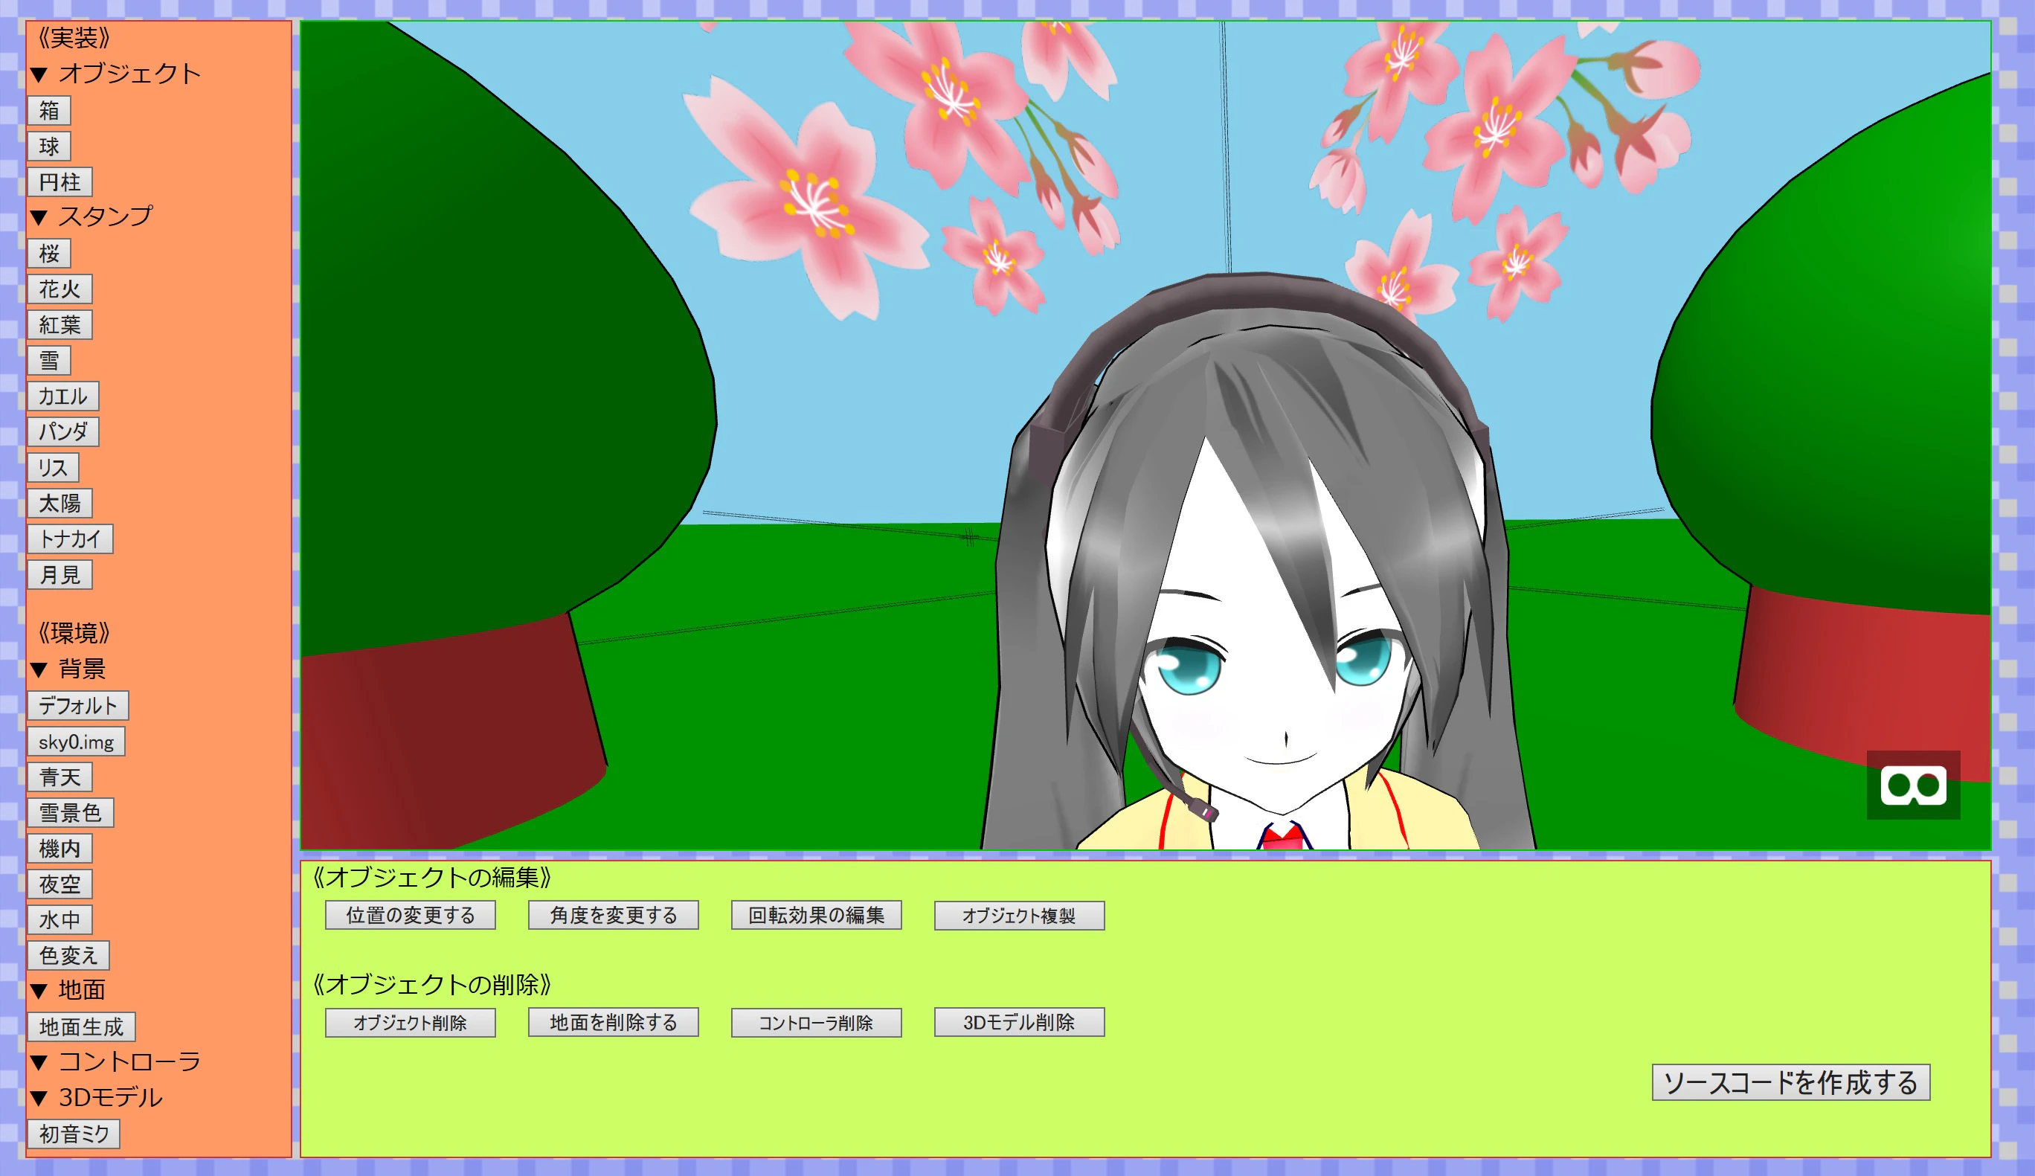Screen dimensions: 2035x1176
Task: Apply the カエル stamp
Action: (x=63, y=396)
